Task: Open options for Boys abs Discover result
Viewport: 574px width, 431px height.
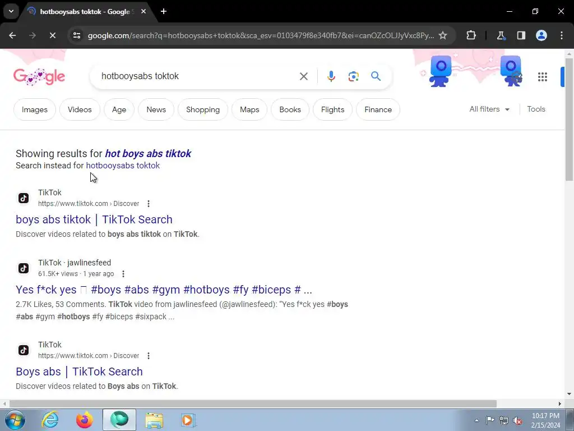Action: coord(148,355)
